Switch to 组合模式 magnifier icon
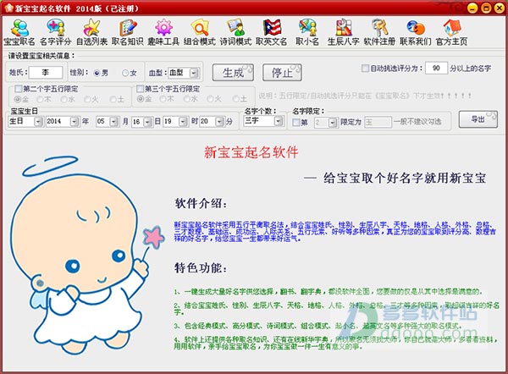 200,32
